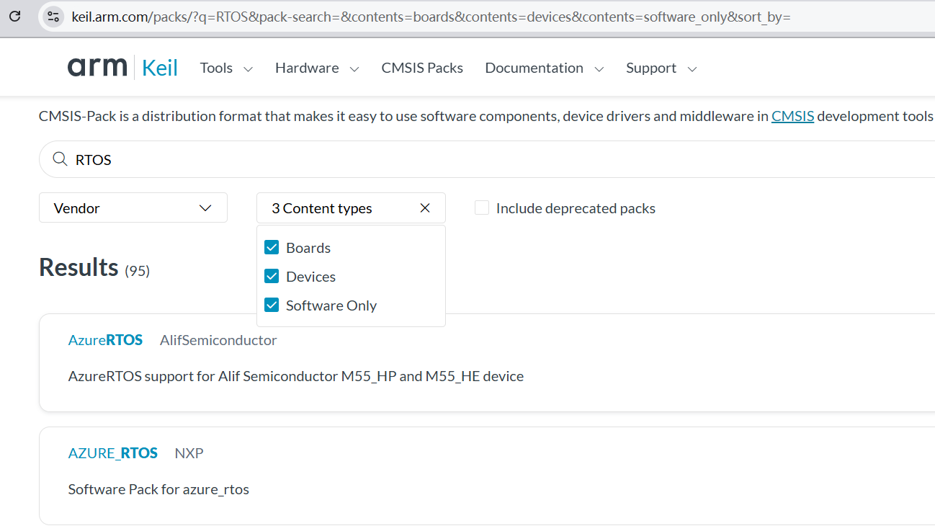Click the Keil logo text

coord(159,68)
